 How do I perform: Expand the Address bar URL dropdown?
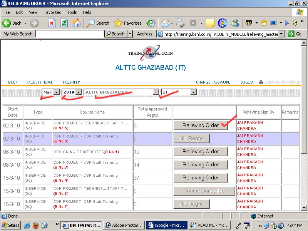pyautogui.click(x=281, y=34)
